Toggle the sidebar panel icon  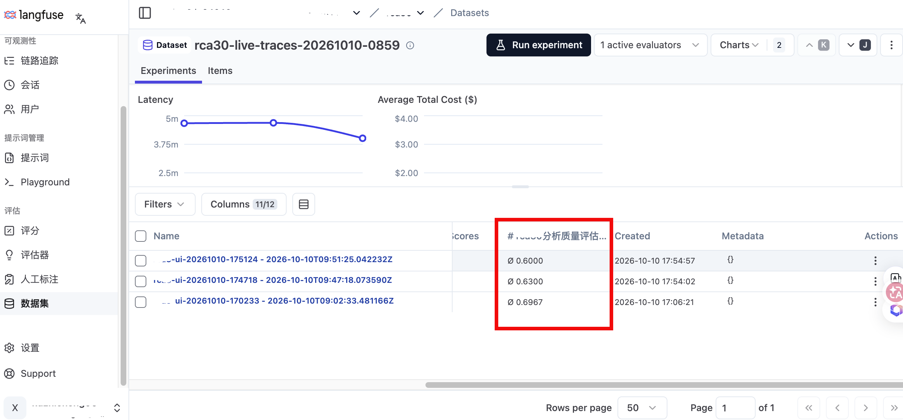point(145,13)
